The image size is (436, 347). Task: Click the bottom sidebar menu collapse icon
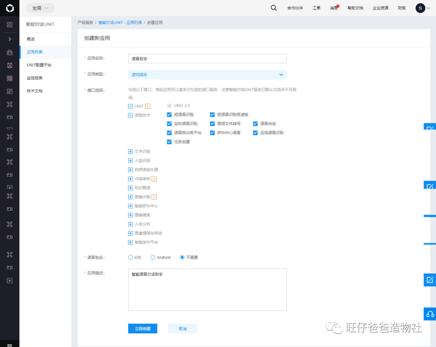pyautogui.click(x=10, y=345)
